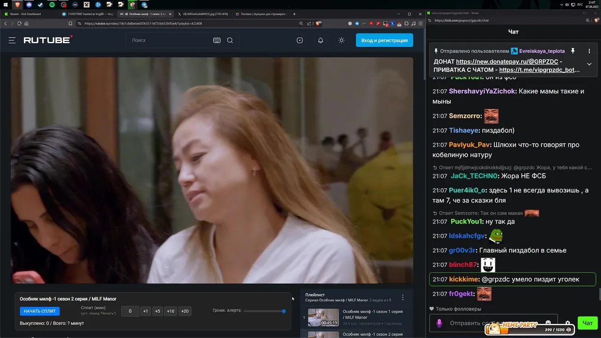Open pinned message three-dot menu

point(589,51)
